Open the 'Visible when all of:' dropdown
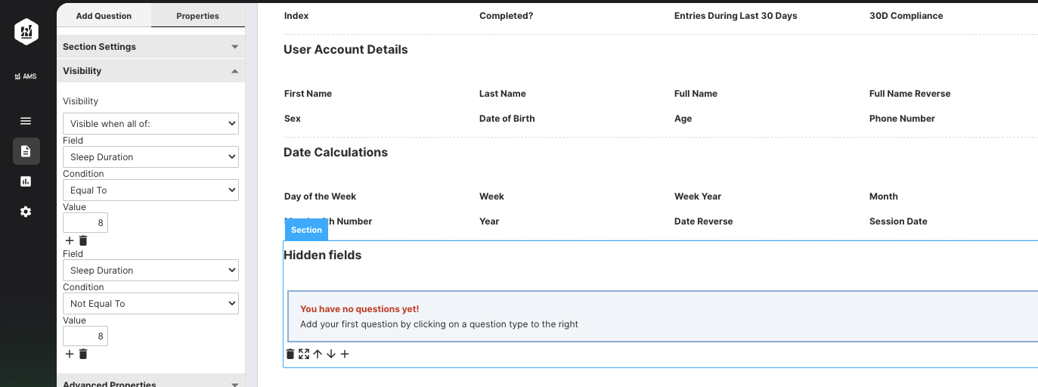Viewport: 1038px width, 387px height. pyautogui.click(x=150, y=123)
